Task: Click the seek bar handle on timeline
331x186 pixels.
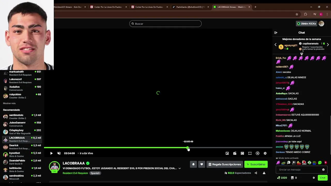Action: [x=188, y=148]
